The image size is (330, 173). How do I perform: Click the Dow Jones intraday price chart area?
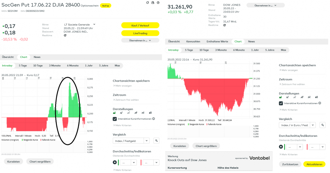210,90
